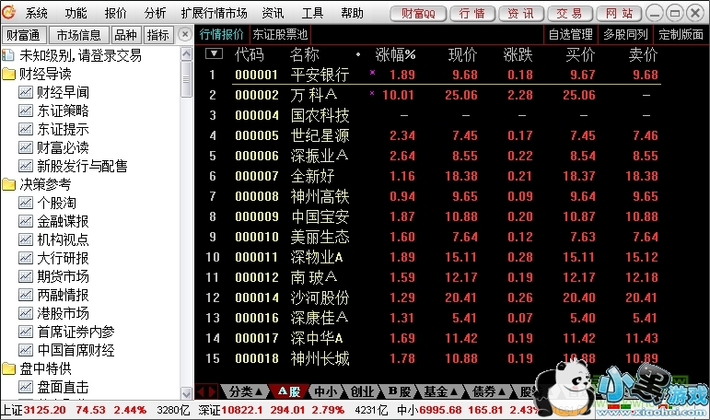Viewport: 710px width, 420px height.
Task: Open the 中国首席财经 chart icon
Action: [x=26, y=350]
